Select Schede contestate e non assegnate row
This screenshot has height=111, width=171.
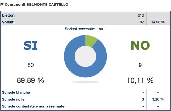pos(33,106)
